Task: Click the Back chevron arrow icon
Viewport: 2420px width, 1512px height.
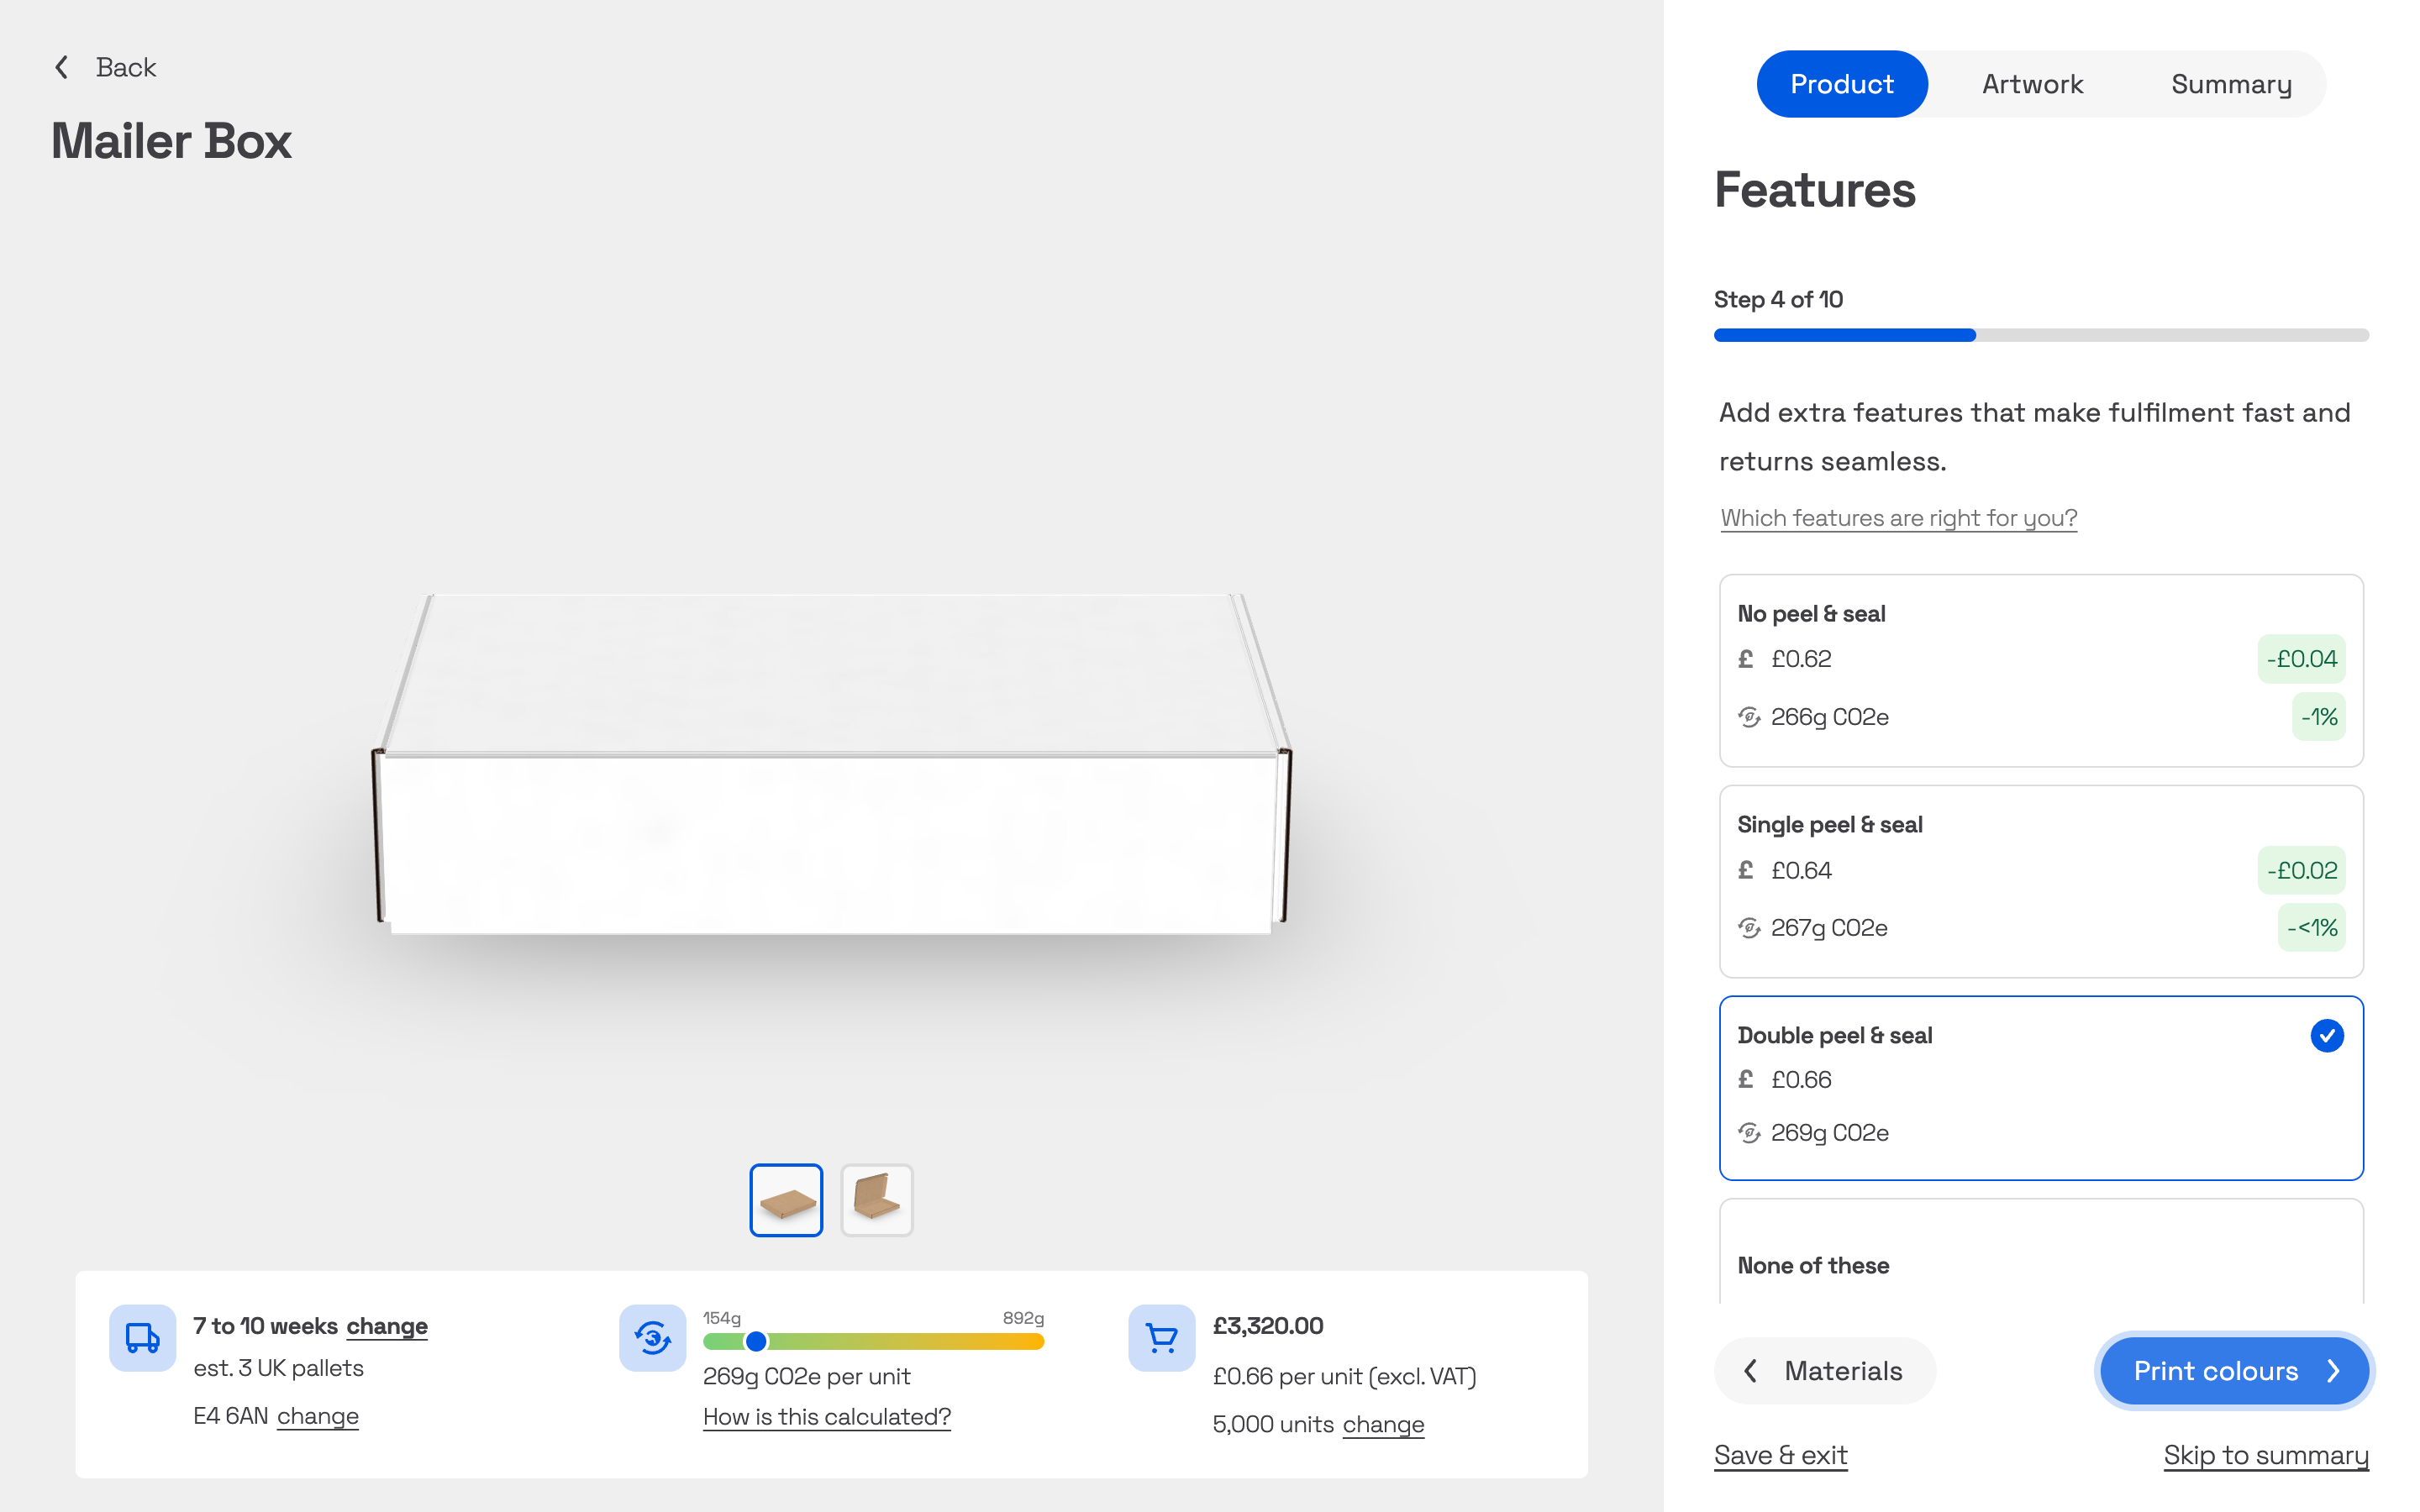Action: (62, 67)
